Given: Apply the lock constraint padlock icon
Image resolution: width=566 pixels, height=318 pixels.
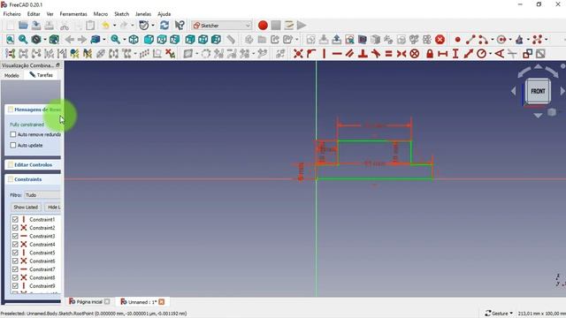Looking at the screenshot, I should (x=430, y=54).
